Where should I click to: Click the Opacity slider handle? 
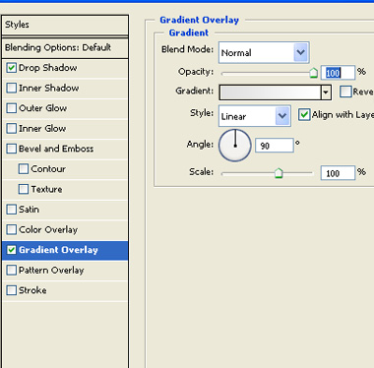(x=314, y=73)
